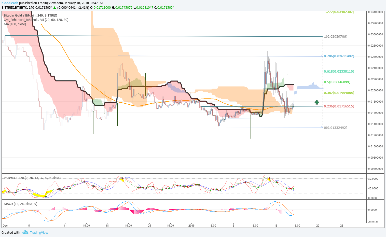Click the 0.00600000 price axis tick
Screen dimensions: 386x237
coord(376,169)
